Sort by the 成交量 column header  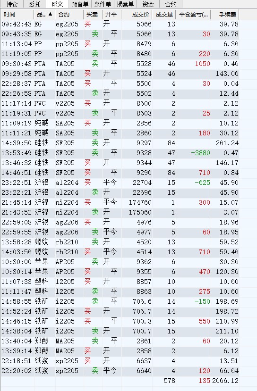pos(164,15)
